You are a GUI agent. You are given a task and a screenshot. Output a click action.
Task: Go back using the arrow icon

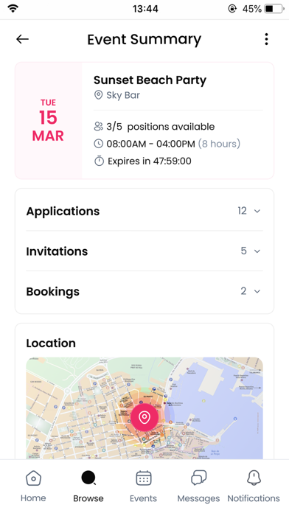point(22,39)
